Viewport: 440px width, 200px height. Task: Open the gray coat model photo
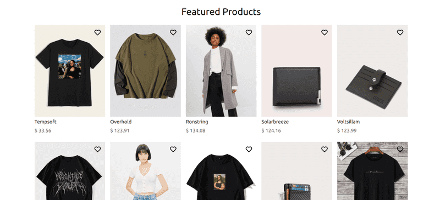(x=221, y=71)
